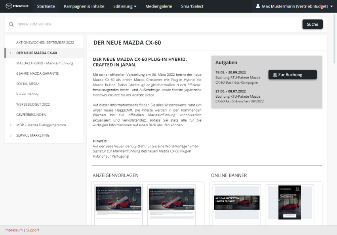
Task: Click the magnifying glass search icon
Action: point(11,24)
